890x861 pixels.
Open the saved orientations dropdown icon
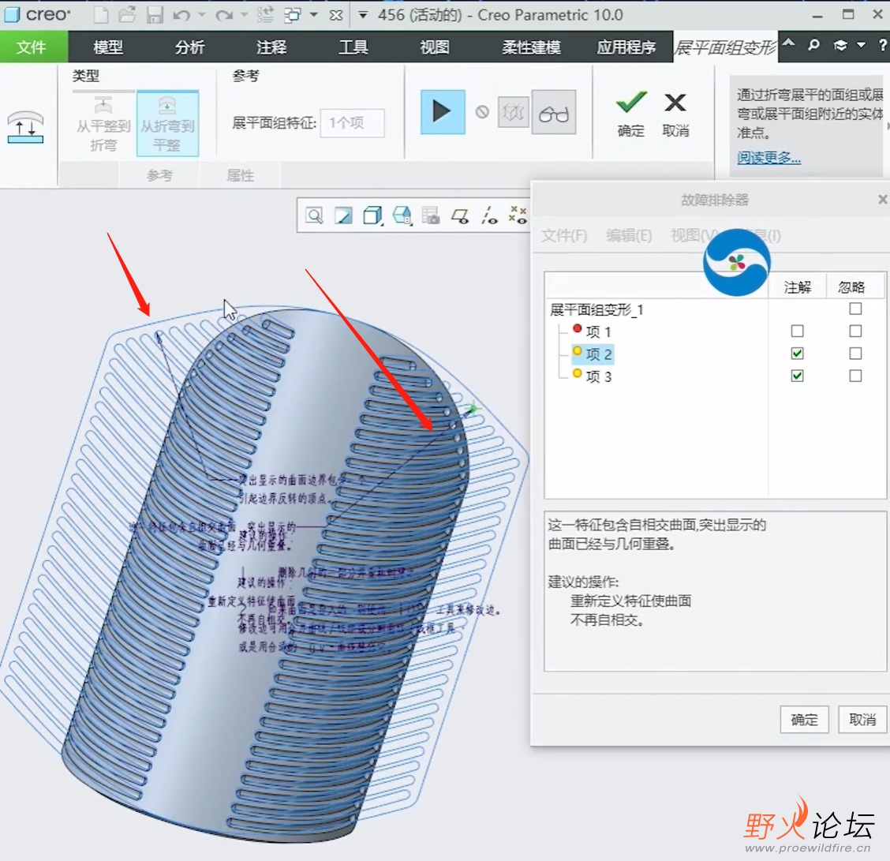[x=402, y=215]
